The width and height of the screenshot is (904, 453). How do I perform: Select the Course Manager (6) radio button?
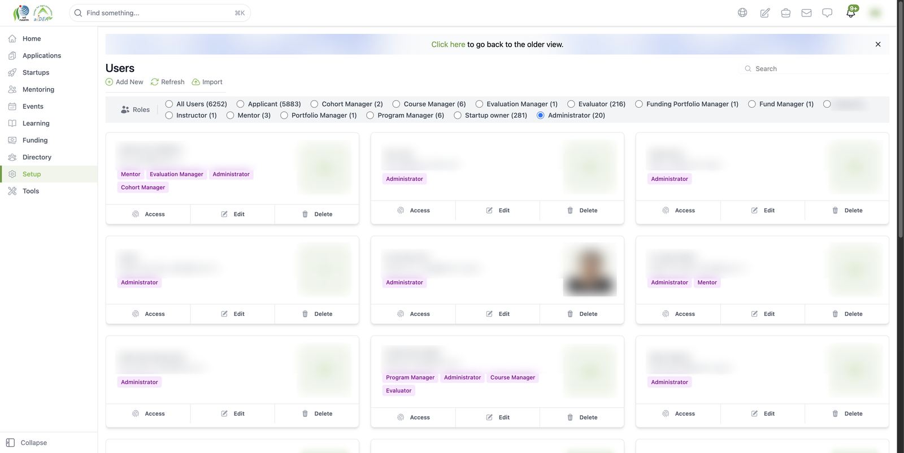click(x=396, y=104)
